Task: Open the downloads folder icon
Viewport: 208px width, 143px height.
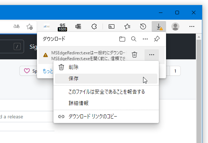Action: tap(122, 39)
